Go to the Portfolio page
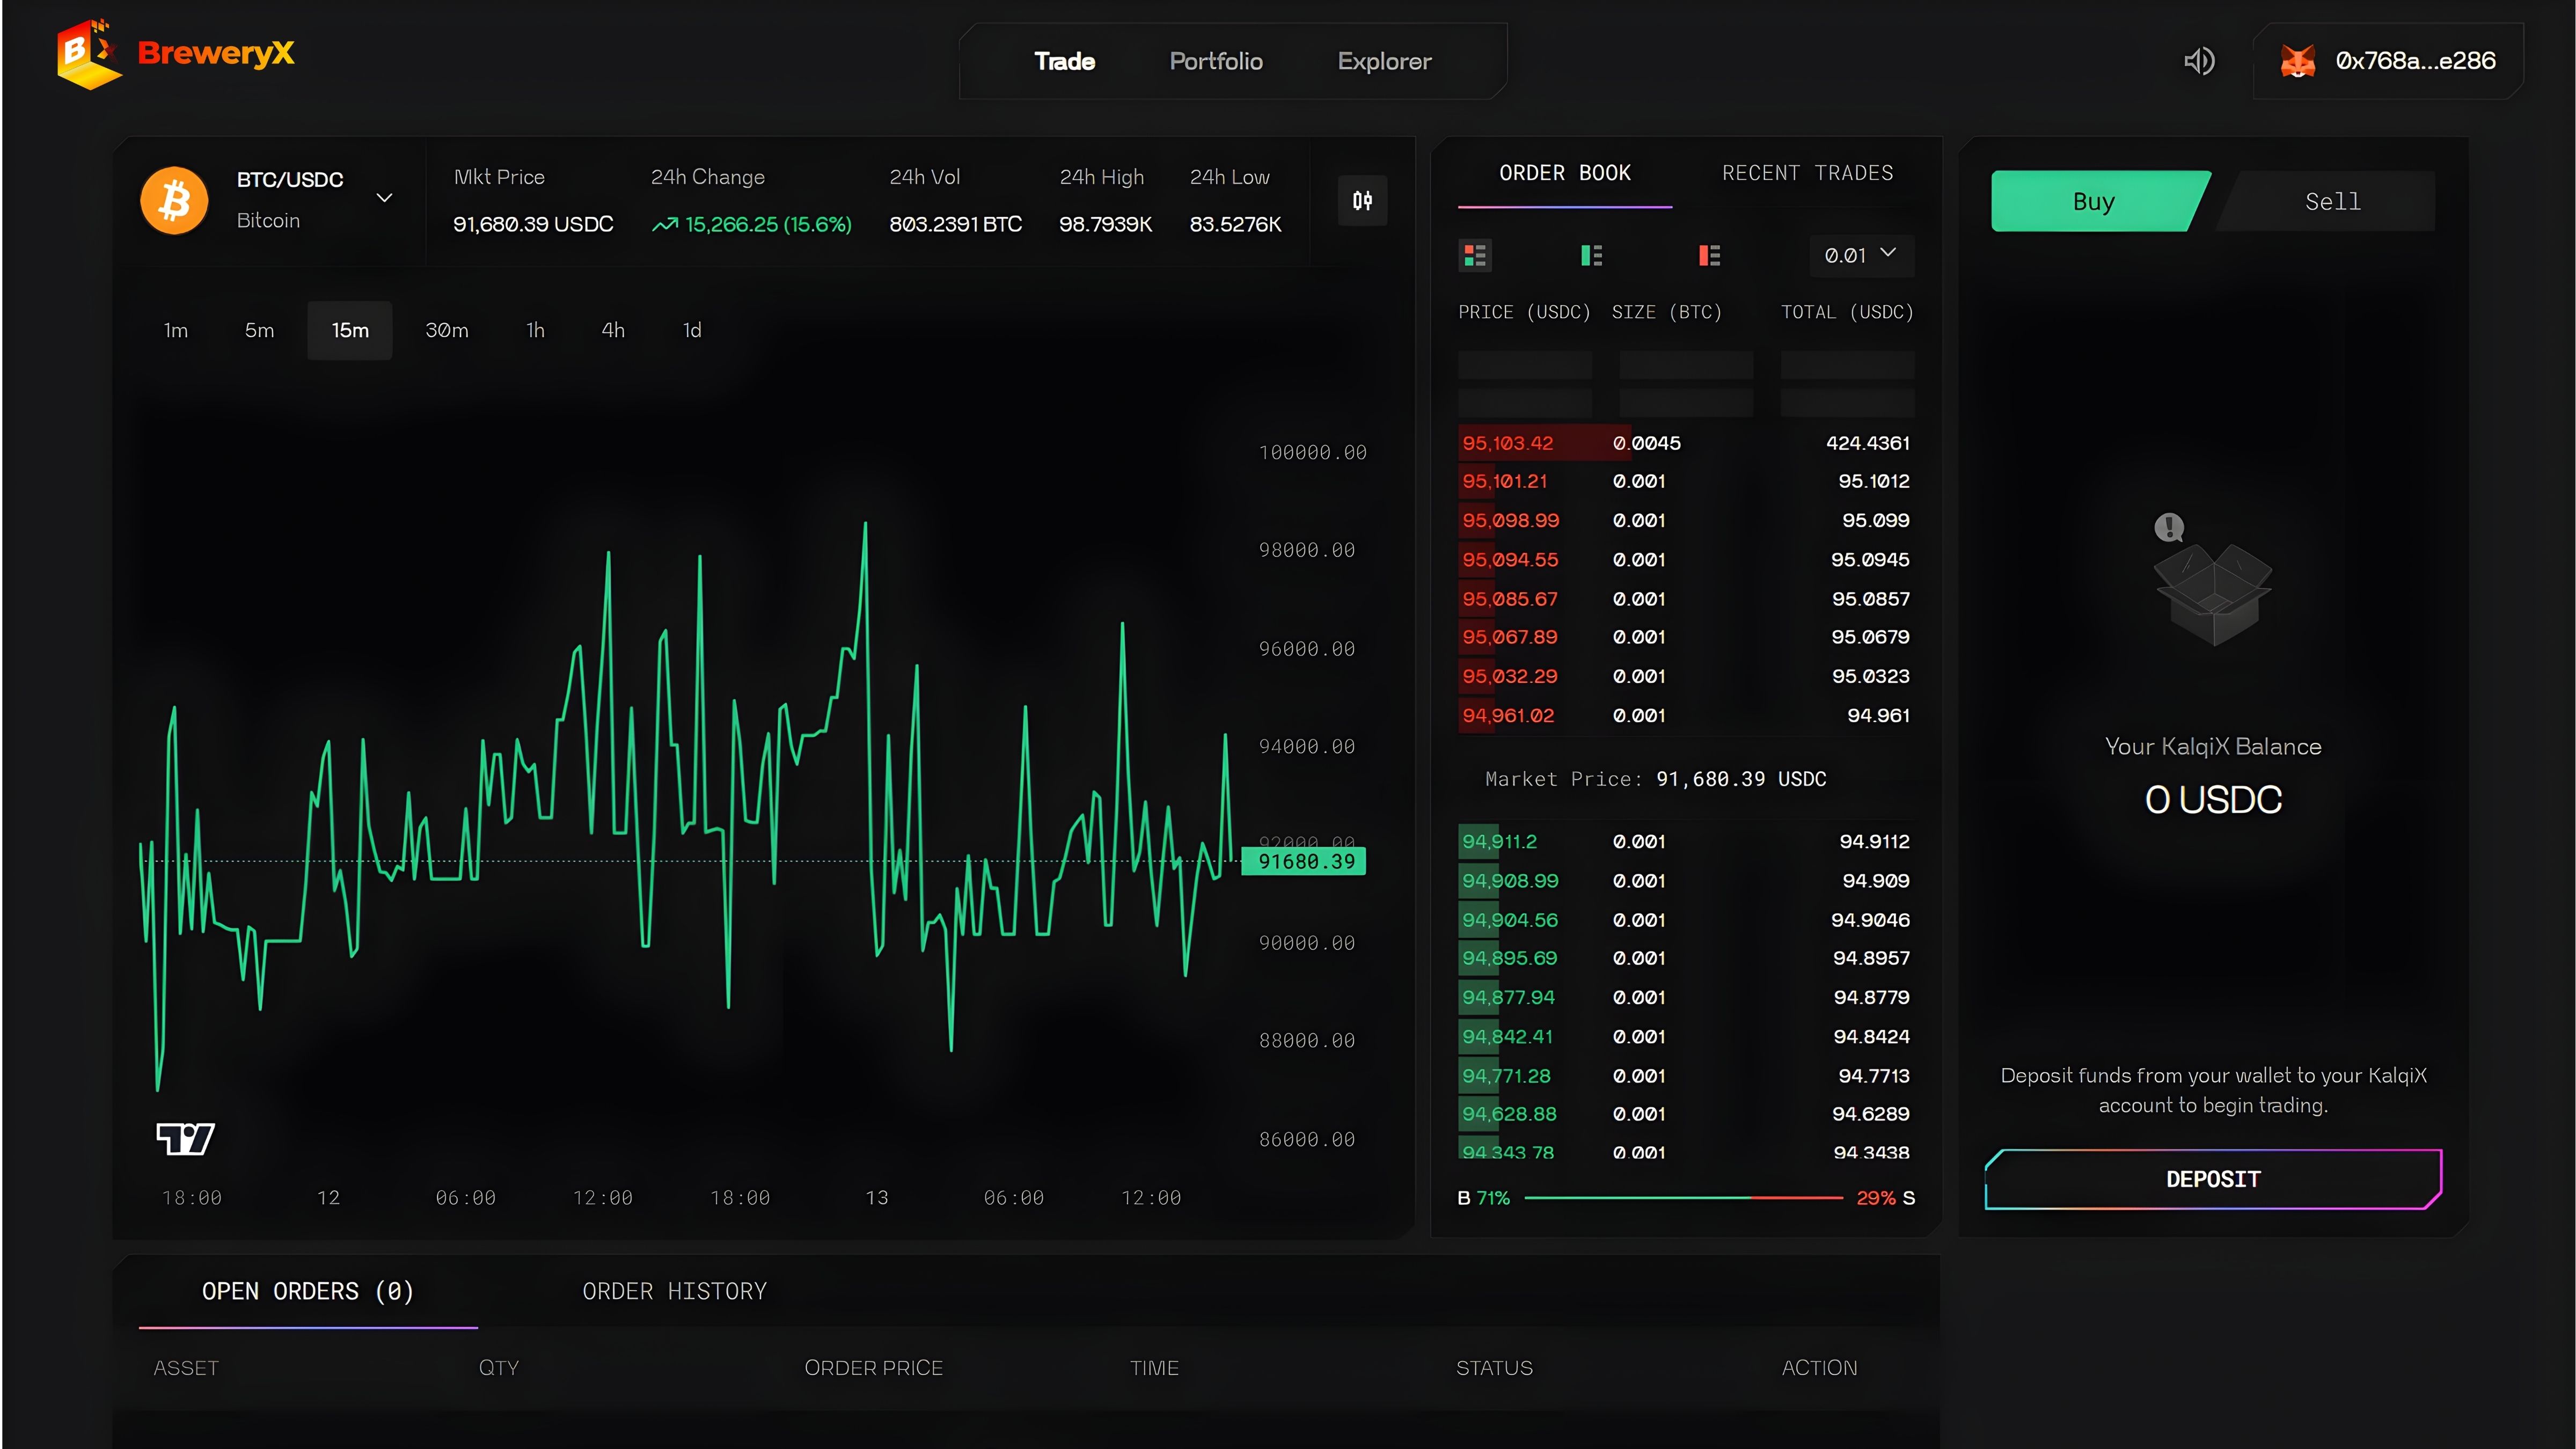Viewport: 2576px width, 1449px height. coord(1216,61)
